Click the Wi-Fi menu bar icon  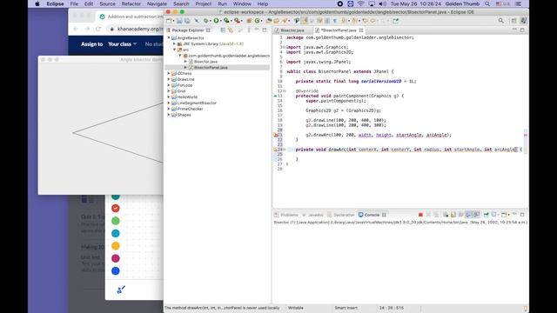pos(361,3)
